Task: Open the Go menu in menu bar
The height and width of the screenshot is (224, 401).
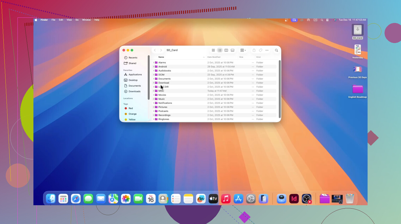Action: (77, 20)
